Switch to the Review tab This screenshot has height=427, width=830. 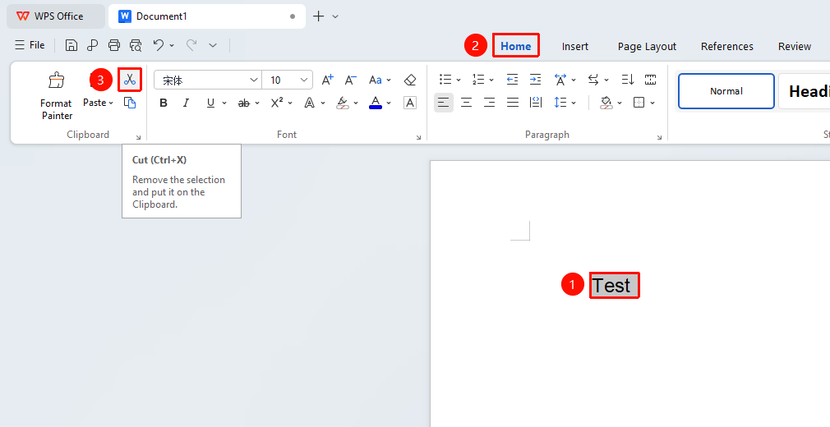(795, 47)
